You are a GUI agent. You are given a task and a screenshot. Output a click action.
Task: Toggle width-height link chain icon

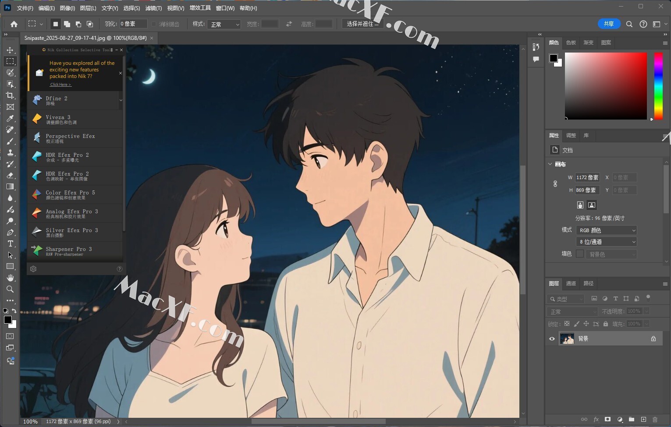(555, 184)
